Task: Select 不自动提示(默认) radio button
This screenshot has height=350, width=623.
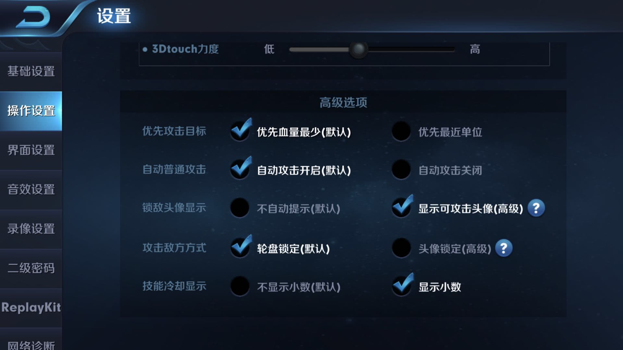Action: pyautogui.click(x=238, y=208)
